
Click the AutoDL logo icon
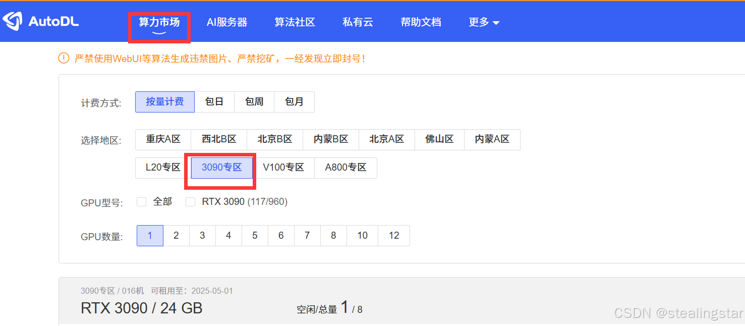click(x=12, y=21)
